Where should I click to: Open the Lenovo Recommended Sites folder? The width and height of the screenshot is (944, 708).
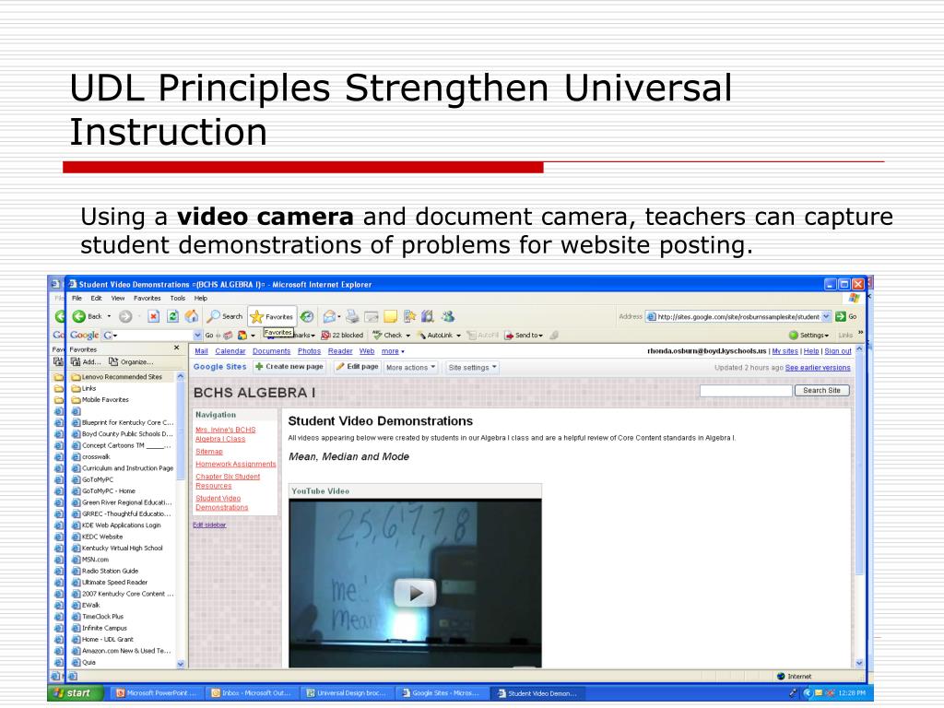(121, 377)
